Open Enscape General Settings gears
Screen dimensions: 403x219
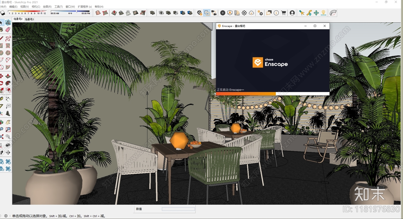[260, 13]
